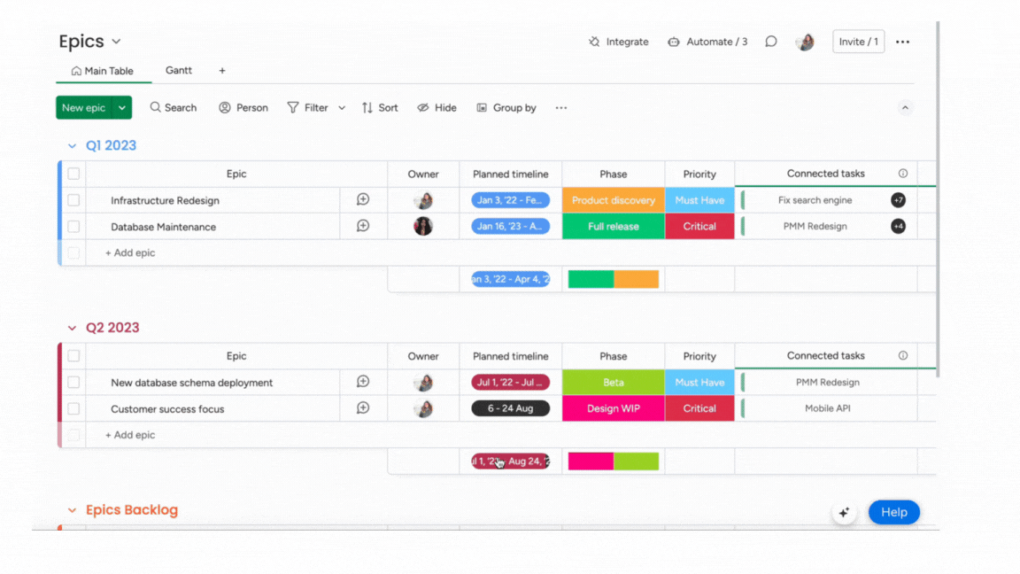Click the Search magnifier icon

[x=156, y=107]
